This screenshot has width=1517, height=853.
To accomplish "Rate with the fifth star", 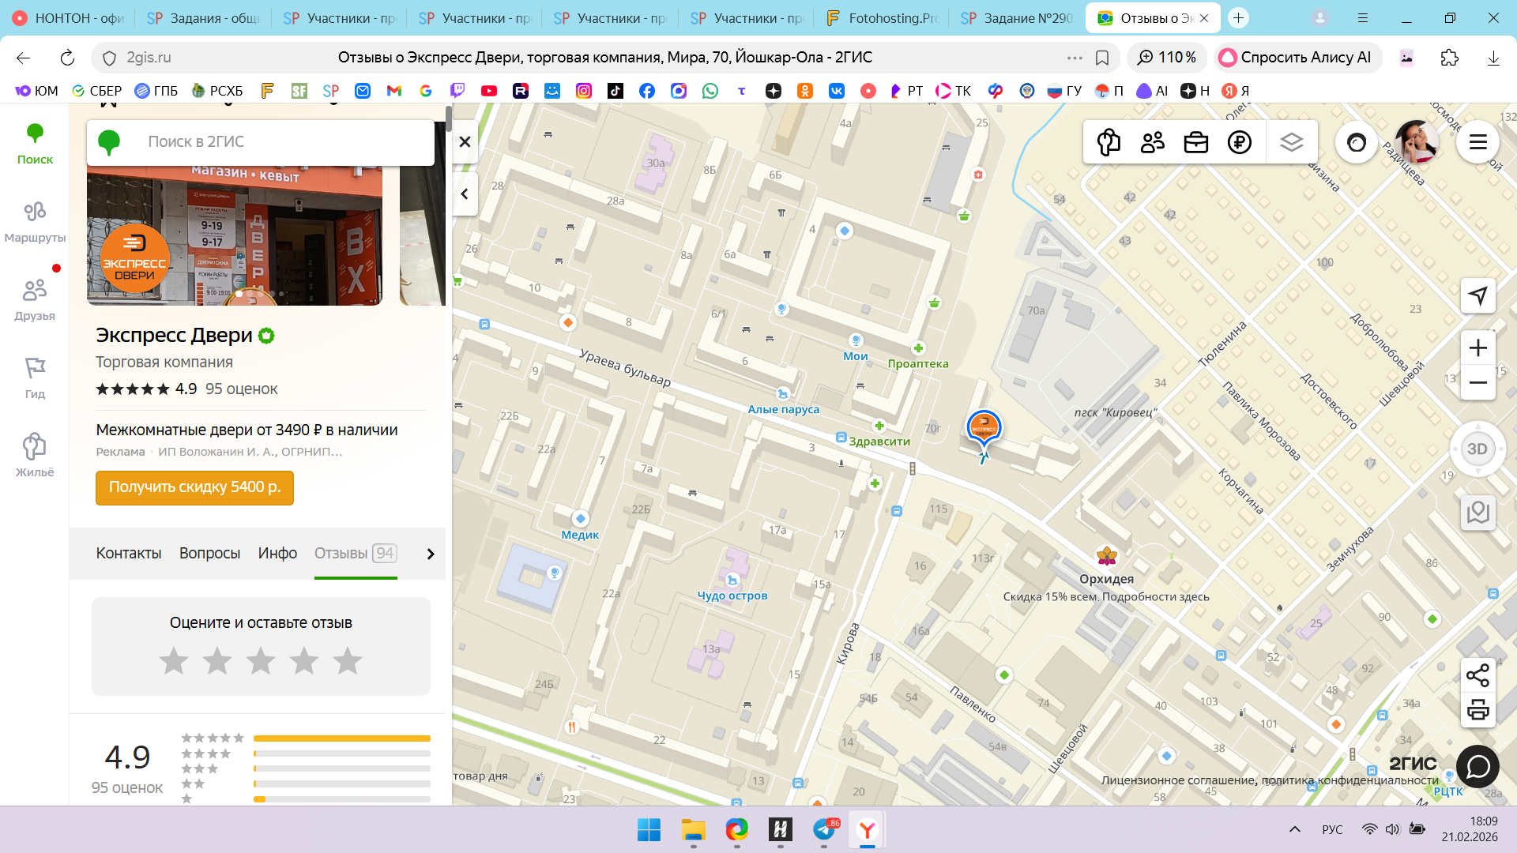I will [x=347, y=661].
